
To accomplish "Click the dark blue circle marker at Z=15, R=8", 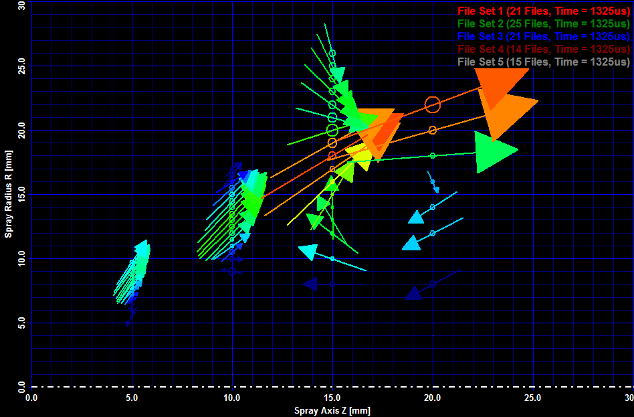I will (x=332, y=284).
